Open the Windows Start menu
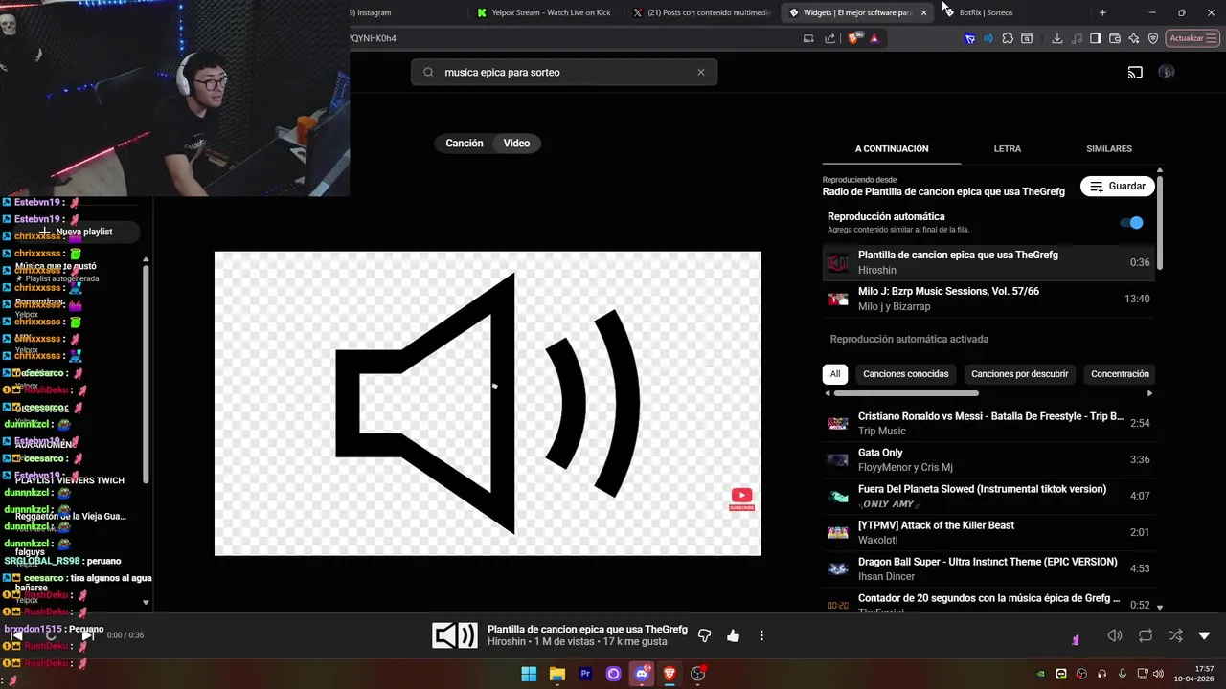1226x689 pixels. coord(529,674)
